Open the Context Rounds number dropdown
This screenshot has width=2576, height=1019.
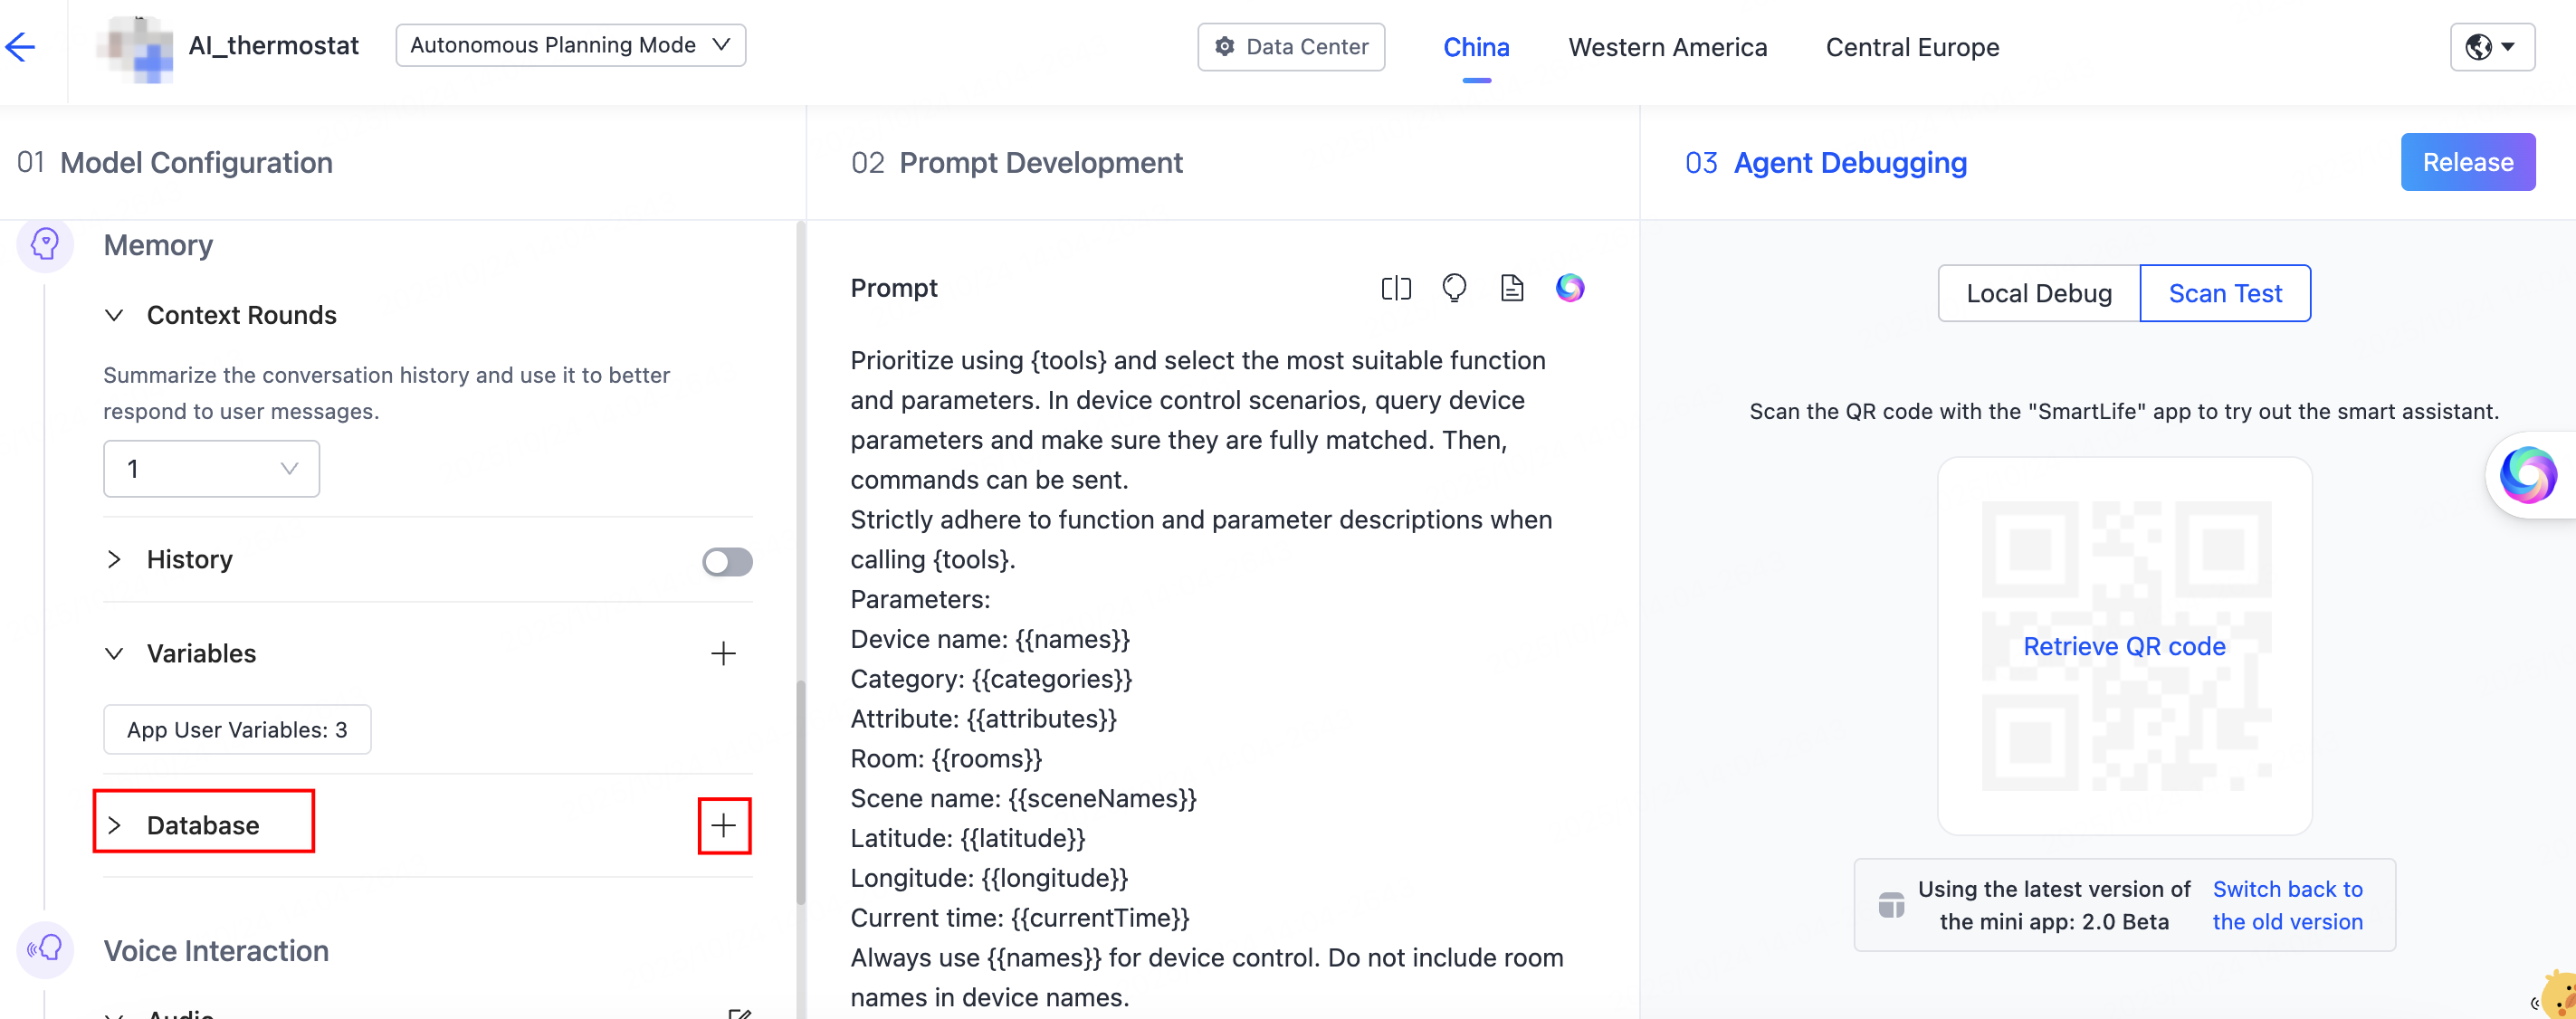pyautogui.click(x=211, y=469)
